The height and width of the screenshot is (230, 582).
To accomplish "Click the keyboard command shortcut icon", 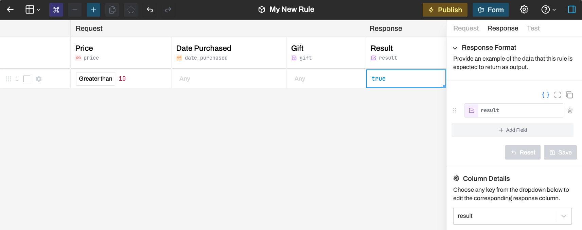I will (x=56, y=10).
